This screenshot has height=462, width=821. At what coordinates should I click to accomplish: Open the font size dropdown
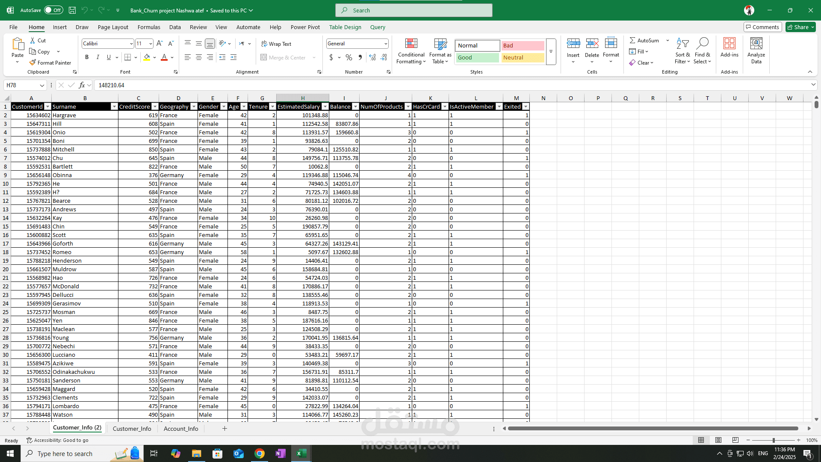pyautogui.click(x=151, y=44)
